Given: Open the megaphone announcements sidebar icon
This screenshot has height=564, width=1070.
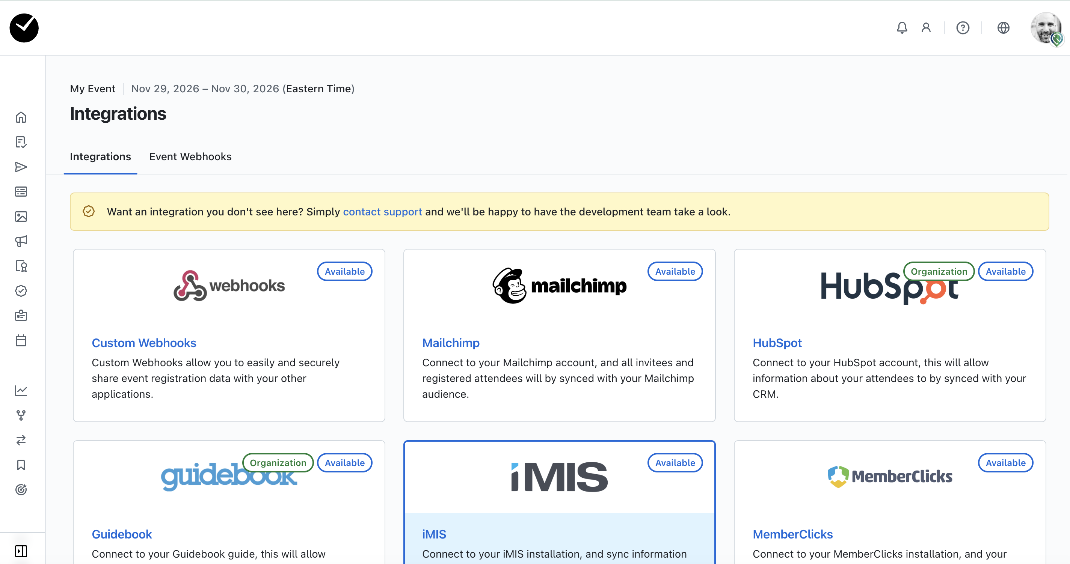Looking at the screenshot, I should coord(21,241).
